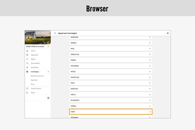The height and width of the screenshot is (130, 195).
Task: Click the Geschiedenis history icon
Action: tap(27, 63)
